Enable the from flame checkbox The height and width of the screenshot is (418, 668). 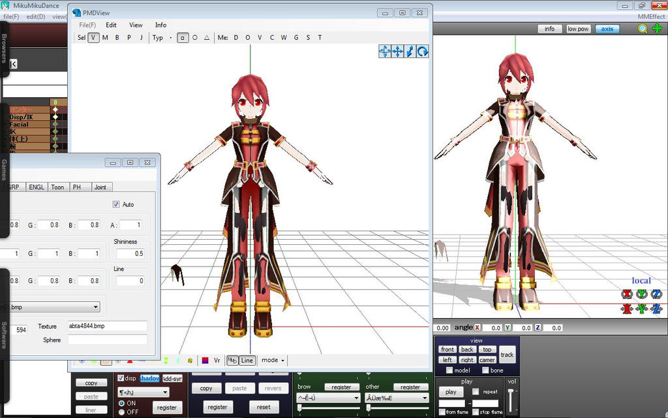coord(442,412)
